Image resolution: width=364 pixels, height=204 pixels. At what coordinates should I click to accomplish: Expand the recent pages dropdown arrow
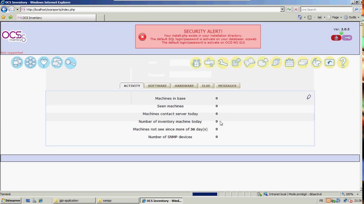17,9
